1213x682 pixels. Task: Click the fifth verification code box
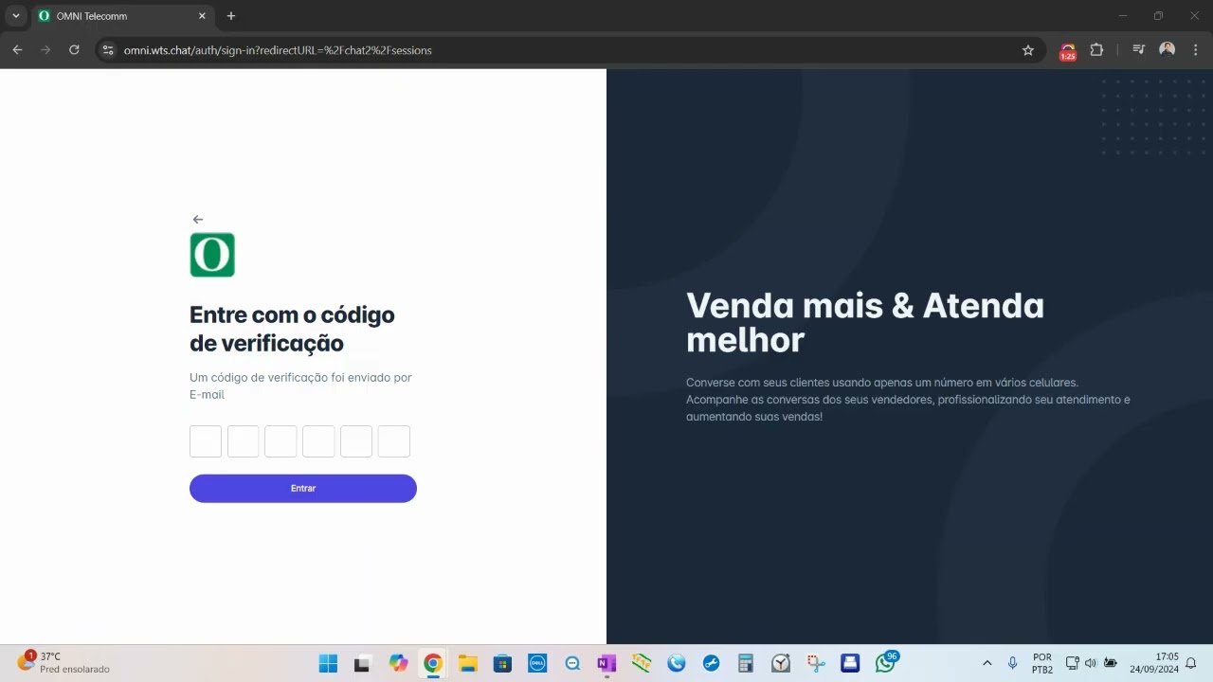[356, 441]
